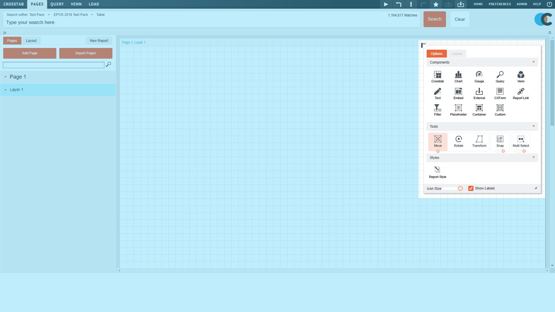
Task: Collapse the Tools section
Action: 533,126
